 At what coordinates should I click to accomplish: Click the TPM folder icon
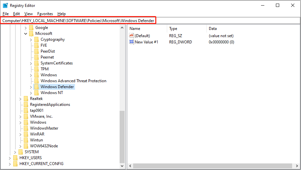coord(37,69)
